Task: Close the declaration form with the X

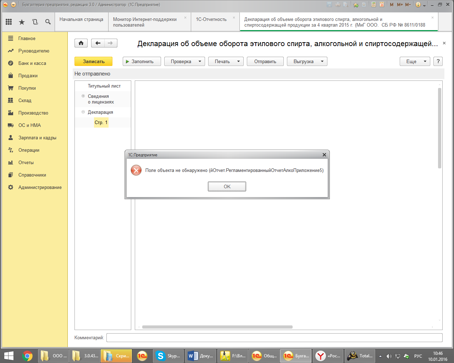Action: tap(444, 43)
